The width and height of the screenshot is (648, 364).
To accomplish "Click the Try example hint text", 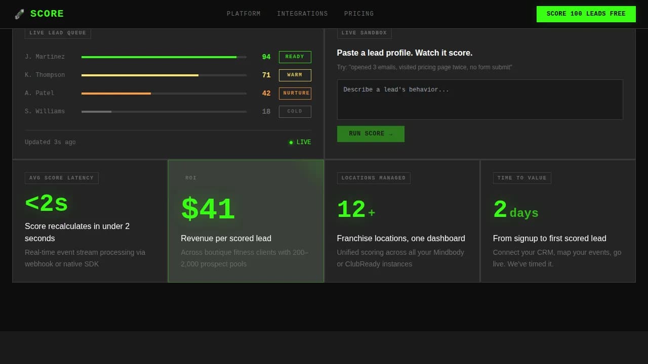I will (x=424, y=67).
